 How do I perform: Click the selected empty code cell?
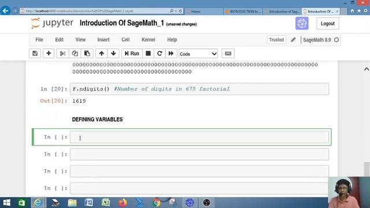pyautogui.click(x=199, y=137)
